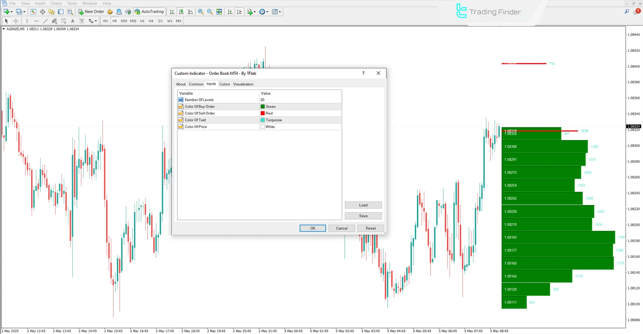
Task: Select the Fibonacci Retracement tool
Action: pos(54,21)
